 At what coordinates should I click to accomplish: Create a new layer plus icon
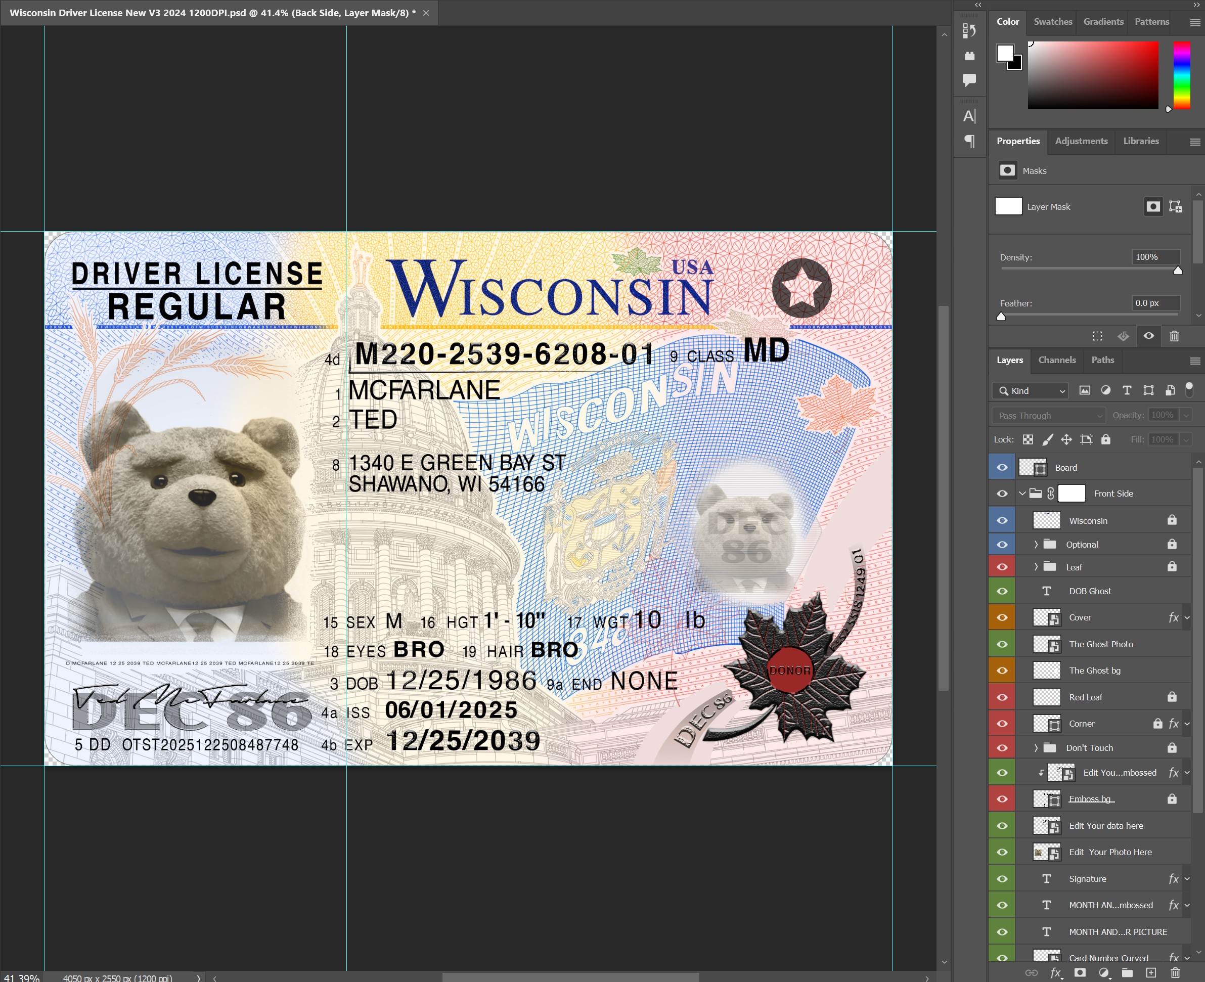[x=1151, y=973]
